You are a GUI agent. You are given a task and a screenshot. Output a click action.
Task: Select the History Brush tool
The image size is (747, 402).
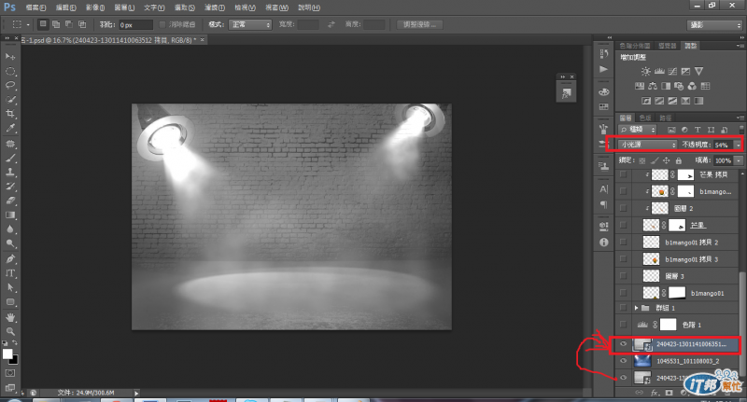(10, 187)
